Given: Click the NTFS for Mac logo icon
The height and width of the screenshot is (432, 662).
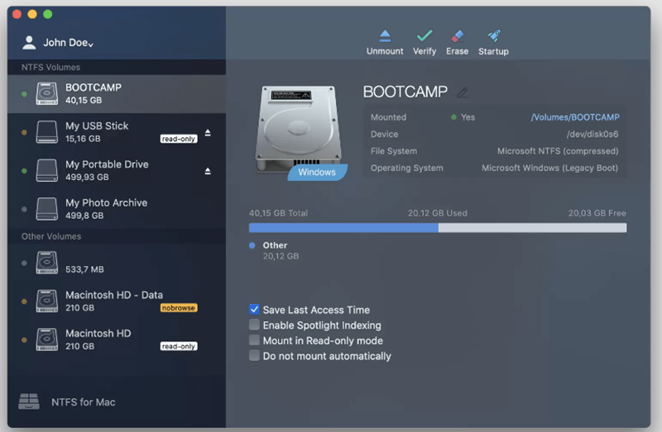Looking at the screenshot, I should tap(29, 402).
